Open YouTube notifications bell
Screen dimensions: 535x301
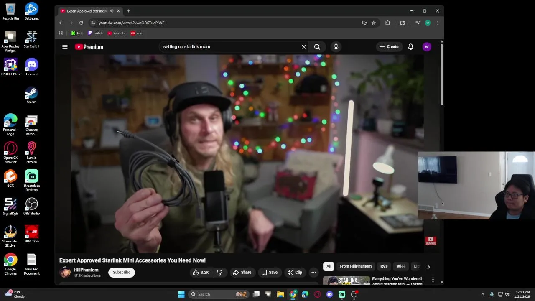(410, 47)
